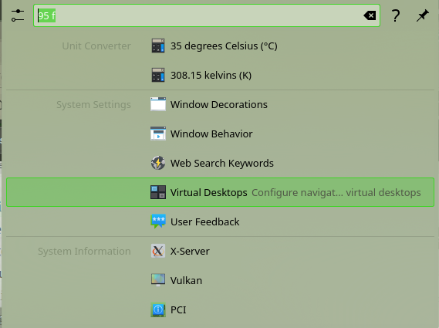439x328 pixels.
Task: Open KRunner configure settings sliders icon
Action: coord(18,15)
